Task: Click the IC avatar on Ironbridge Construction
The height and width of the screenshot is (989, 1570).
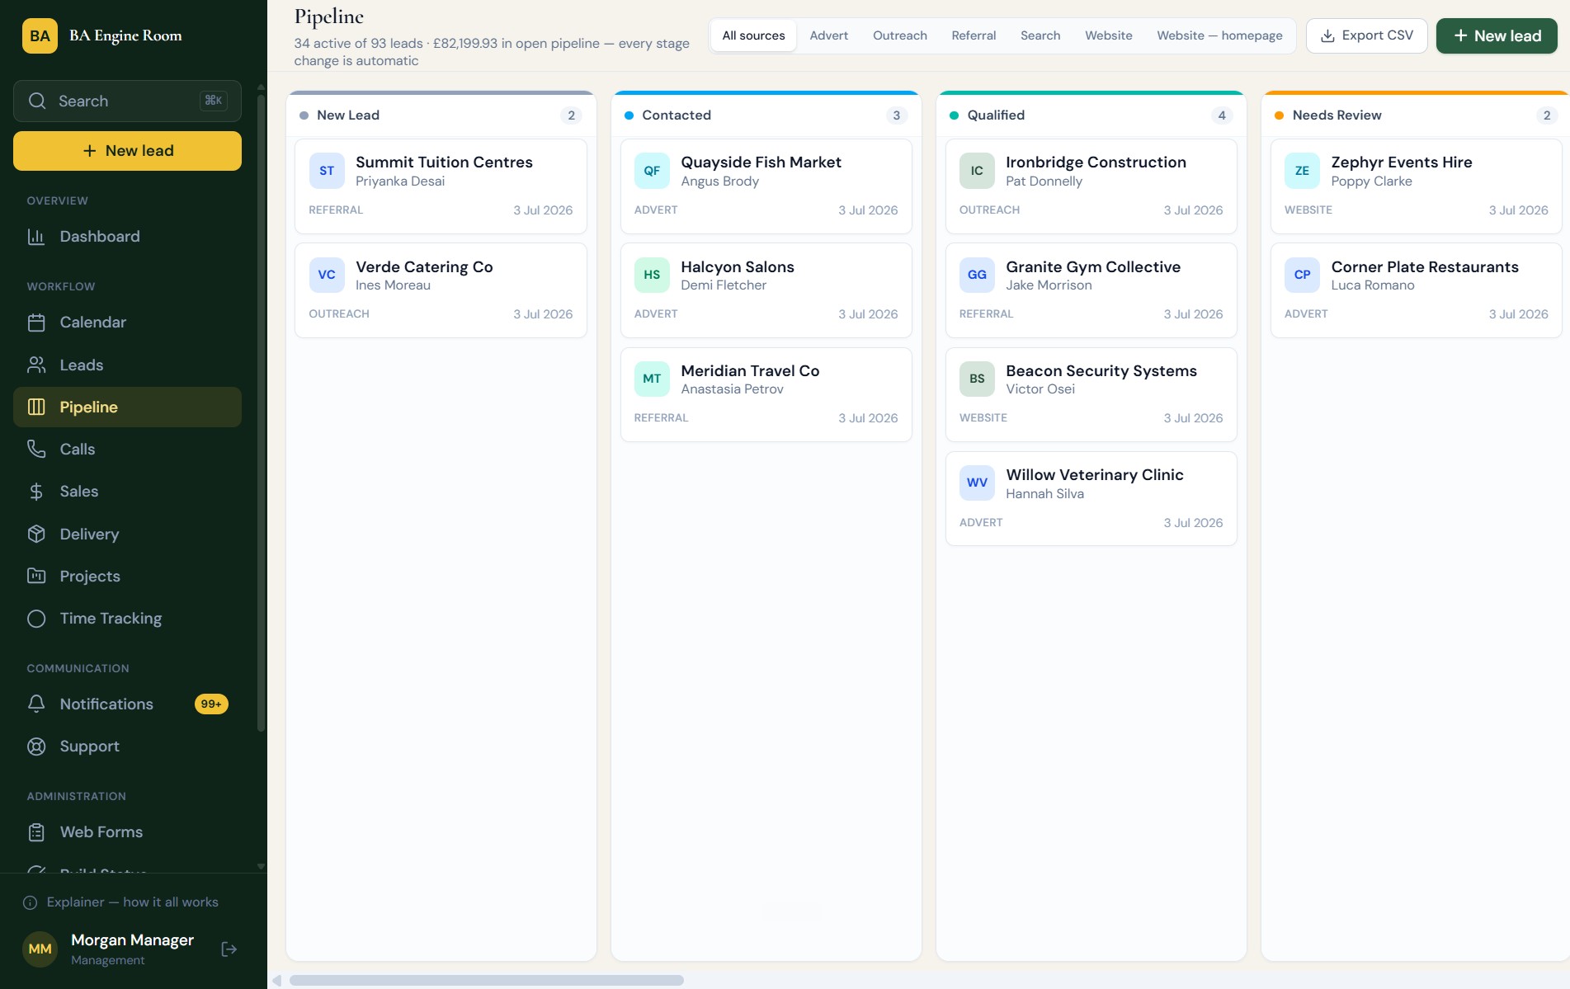Action: click(x=977, y=171)
